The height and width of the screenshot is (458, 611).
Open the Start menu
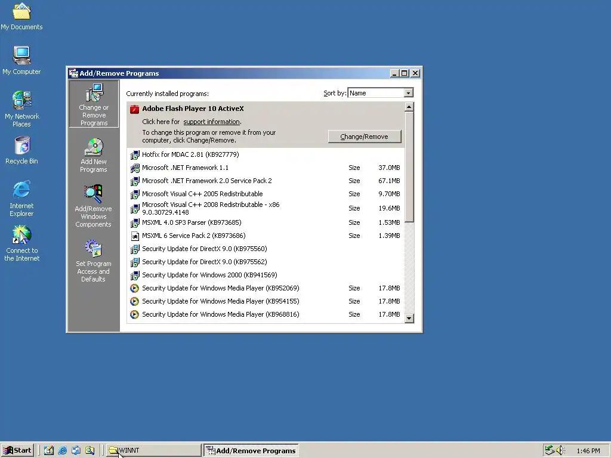(17, 451)
